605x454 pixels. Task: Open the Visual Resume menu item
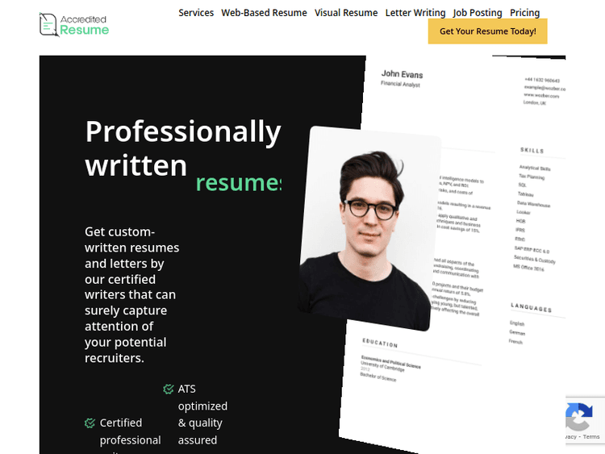[346, 13]
